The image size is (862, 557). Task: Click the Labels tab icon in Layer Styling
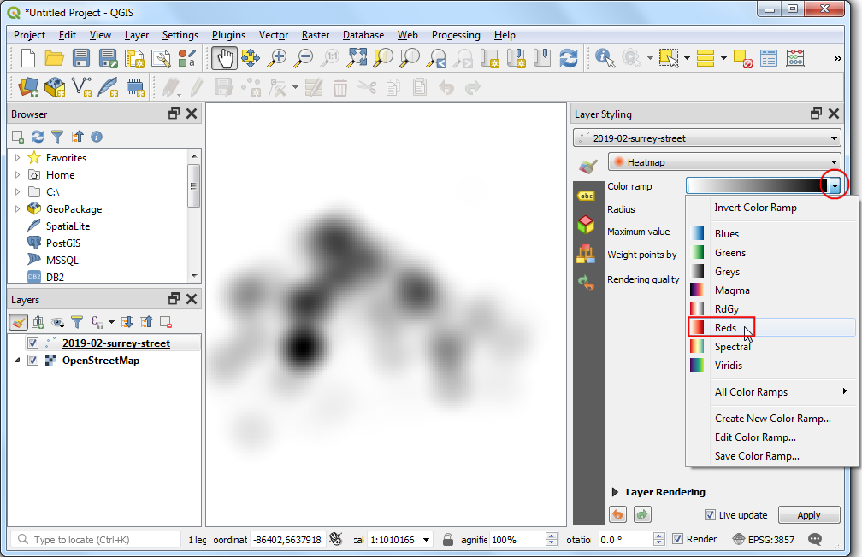point(586,196)
